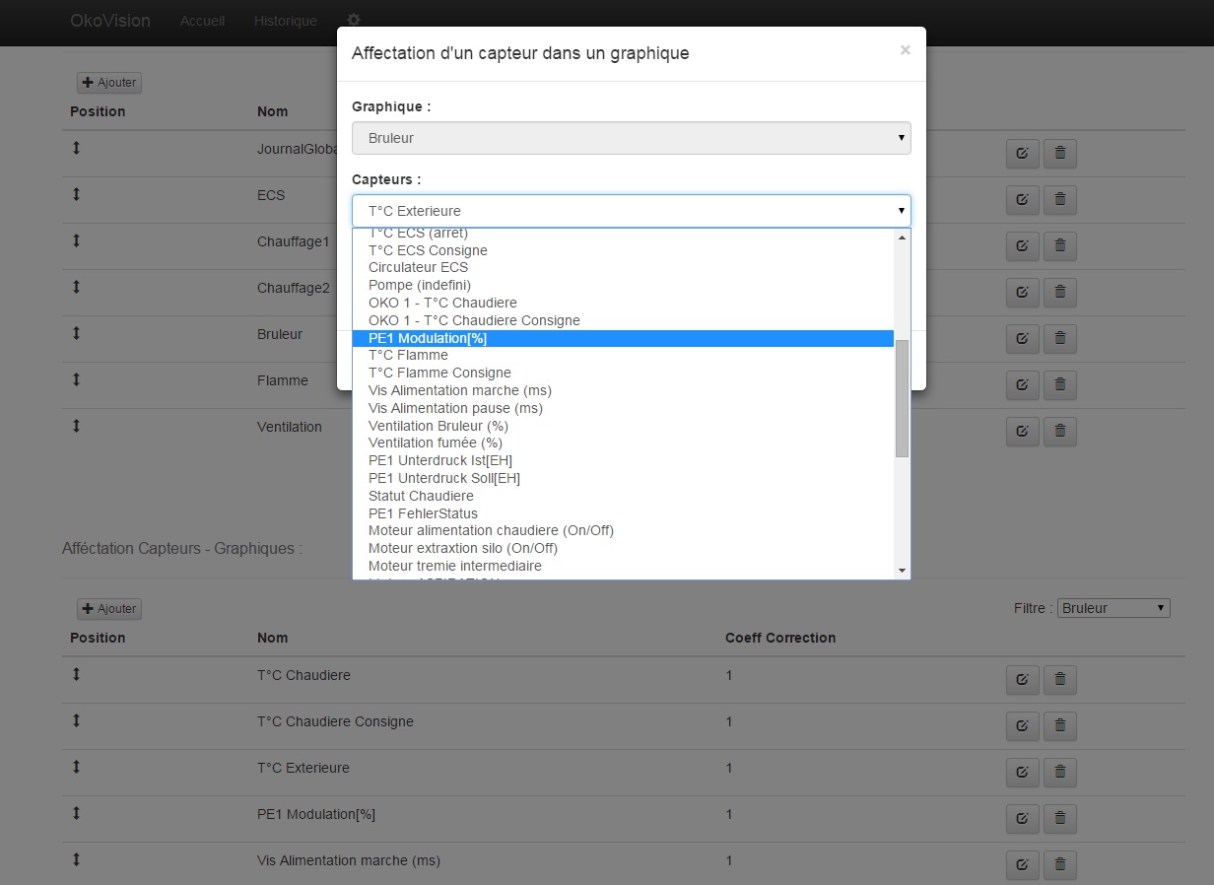Click the edit icon for the JournalGlobal row
This screenshot has height=885, width=1214.
(x=1022, y=154)
